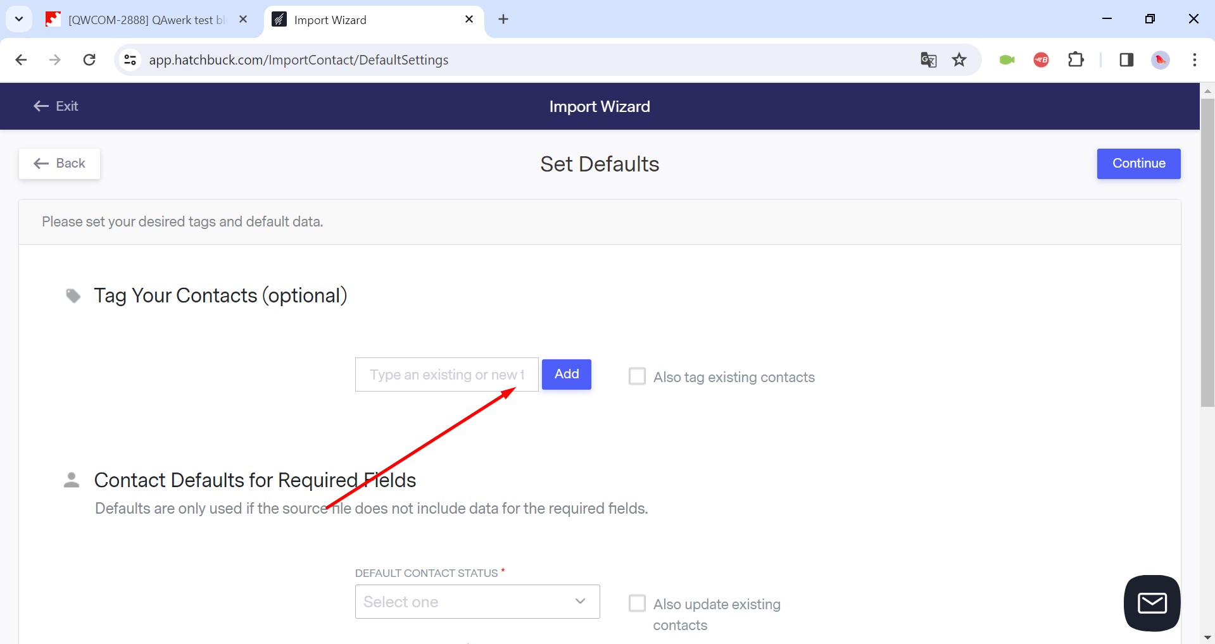Click the green camera extension icon

[x=1007, y=60]
